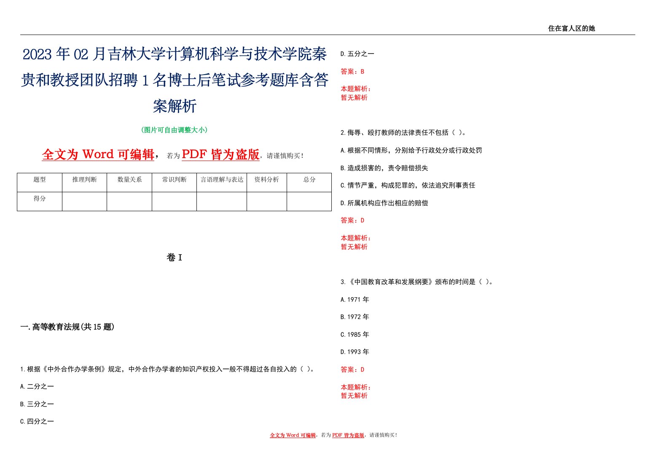Select option 'A.根据不同情形，分别给予行政处分或行政处罚'
Screen dimensions: 669x473
[411, 150]
